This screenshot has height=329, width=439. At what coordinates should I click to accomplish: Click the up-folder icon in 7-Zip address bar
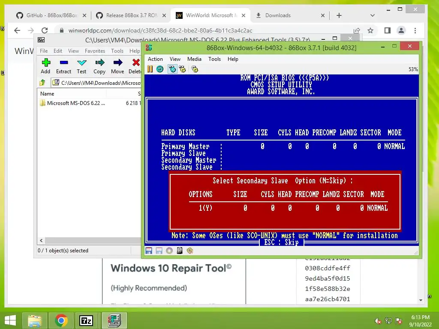point(42,83)
